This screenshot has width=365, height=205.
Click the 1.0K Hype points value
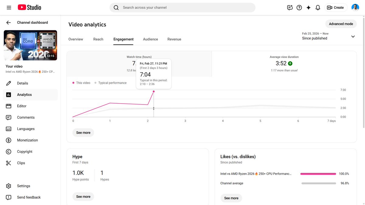(78, 173)
